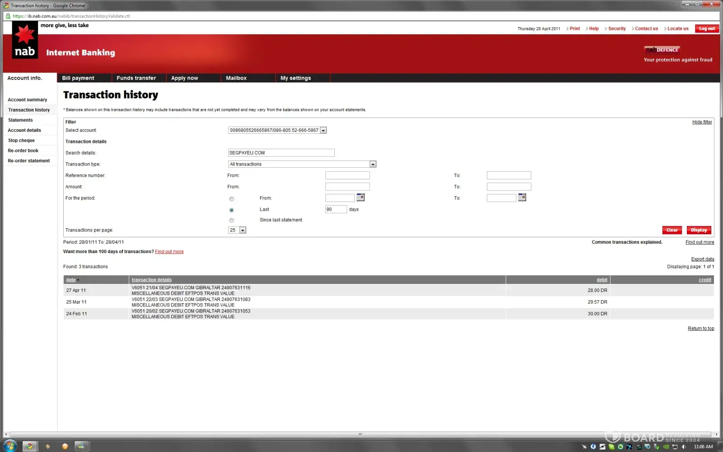The width and height of the screenshot is (723, 452).
Task: Click the date column sort arrow
Action: coord(78,280)
